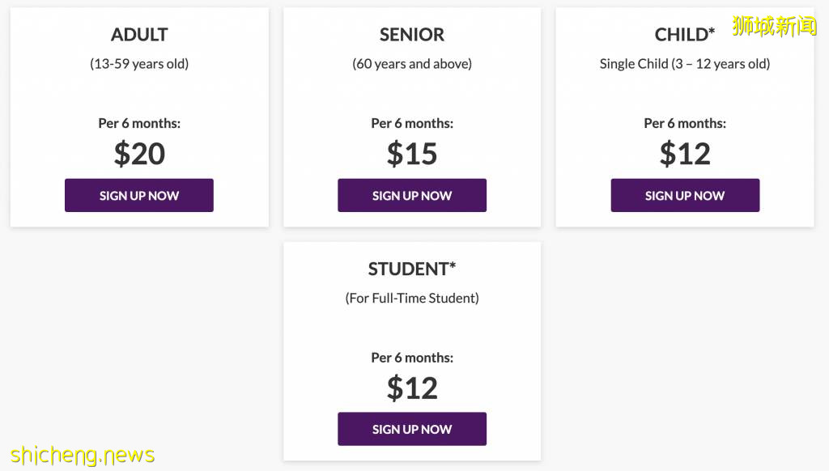The height and width of the screenshot is (471, 829).
Task: Click "Per 6 months:" on the Student card
Action: click(x=412, y=358)
